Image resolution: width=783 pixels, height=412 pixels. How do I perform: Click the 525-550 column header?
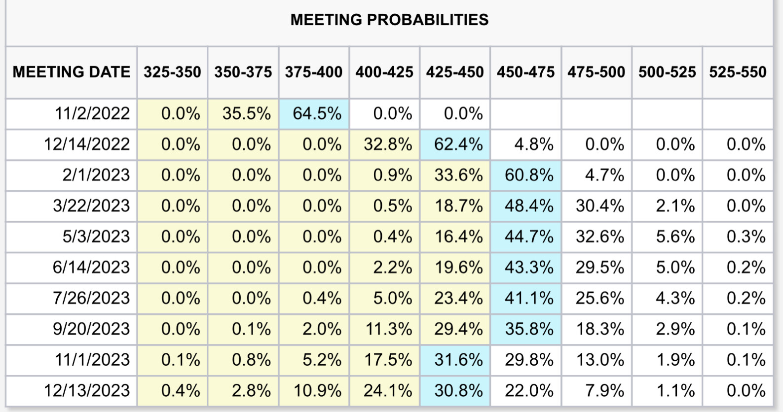pos(738,72)
